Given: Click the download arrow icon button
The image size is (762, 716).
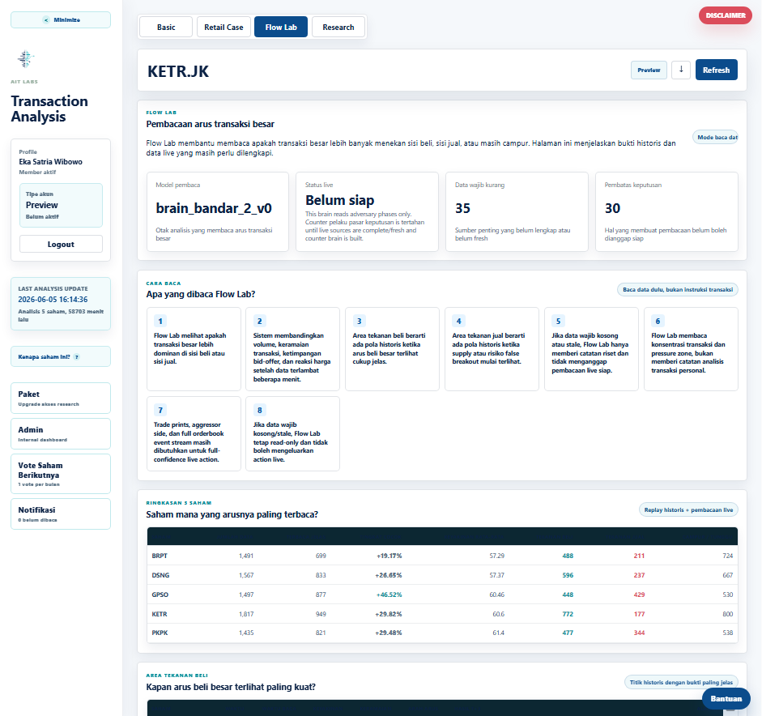Looking at the screenshot, I should (x=681, y=70).
